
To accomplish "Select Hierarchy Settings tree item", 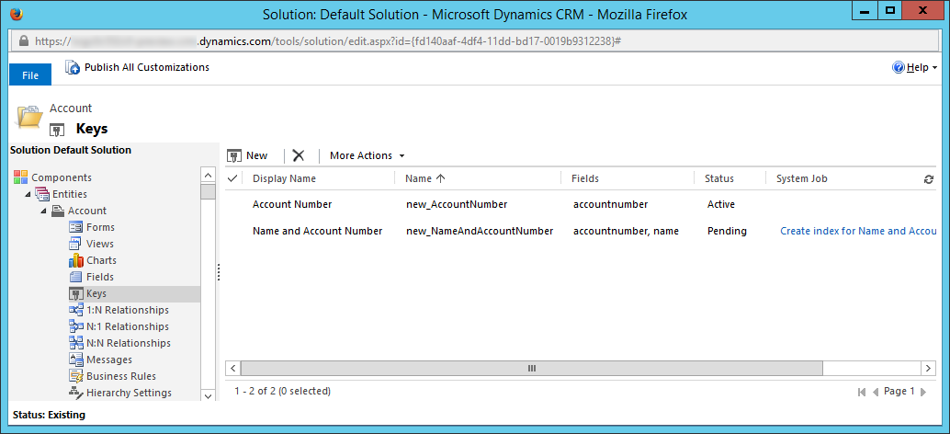I will tap(129, 393).
